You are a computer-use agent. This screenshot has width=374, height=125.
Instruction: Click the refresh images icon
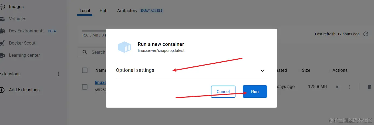pos(366,34)
